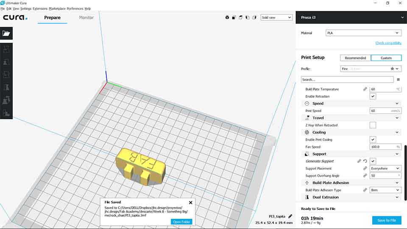Click the Support Overhang Angle value field

tap(385, 176)
